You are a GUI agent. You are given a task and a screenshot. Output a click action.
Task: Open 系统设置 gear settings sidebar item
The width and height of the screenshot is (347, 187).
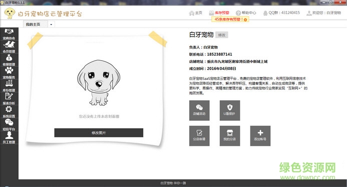(x=9, y=112)
